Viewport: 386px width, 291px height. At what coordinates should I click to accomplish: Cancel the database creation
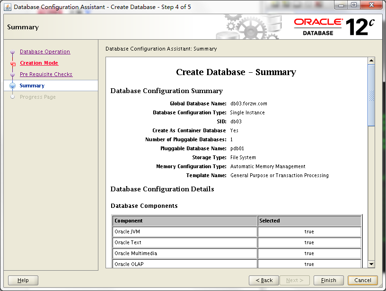(362, 280)
